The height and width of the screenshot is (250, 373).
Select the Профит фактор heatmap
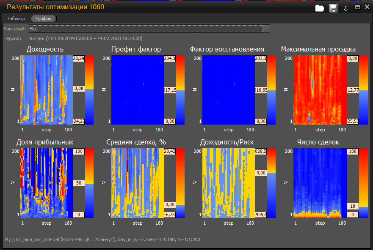pyautogui.click(x=138, y=90)
